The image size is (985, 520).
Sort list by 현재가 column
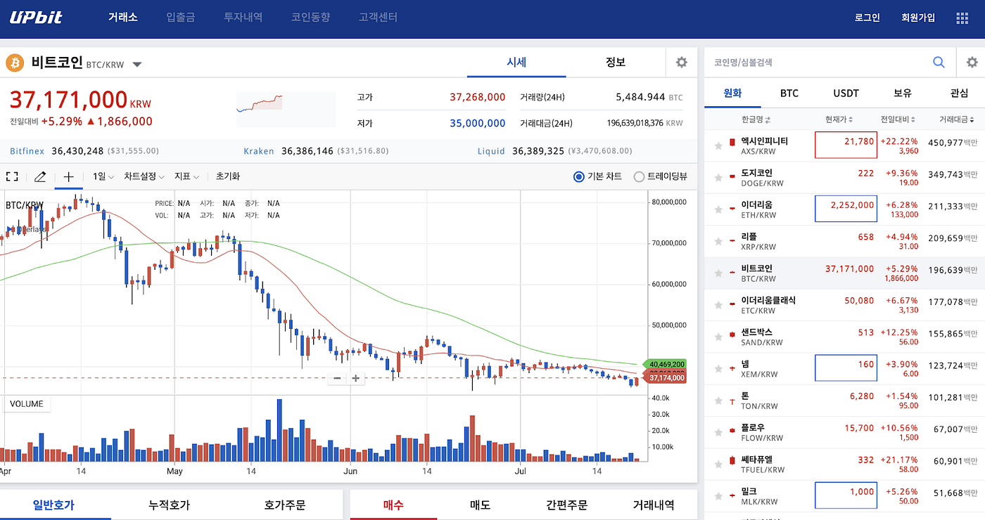pyautogui.click(x=839, y=119)
